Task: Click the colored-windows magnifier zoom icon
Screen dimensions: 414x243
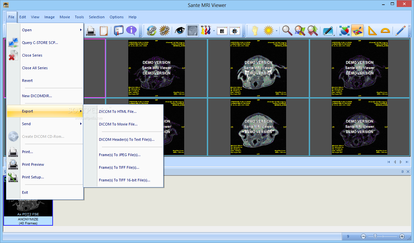Action: click(x=300, y=31)
